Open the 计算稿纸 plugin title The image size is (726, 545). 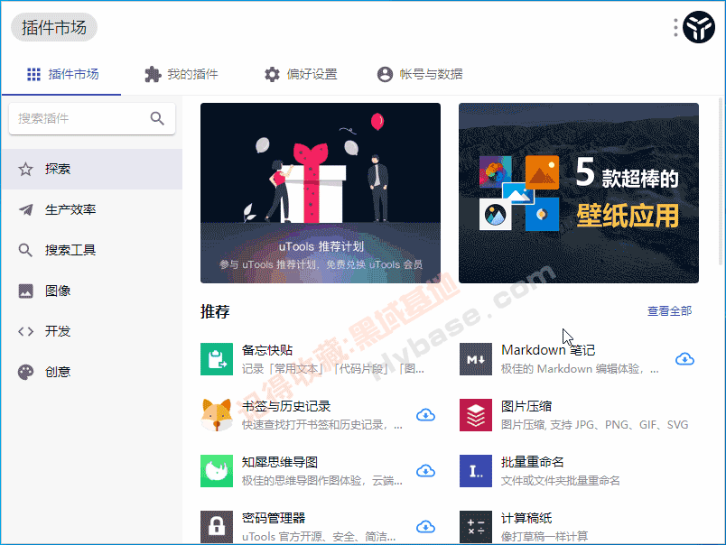[x=526, y=518]
